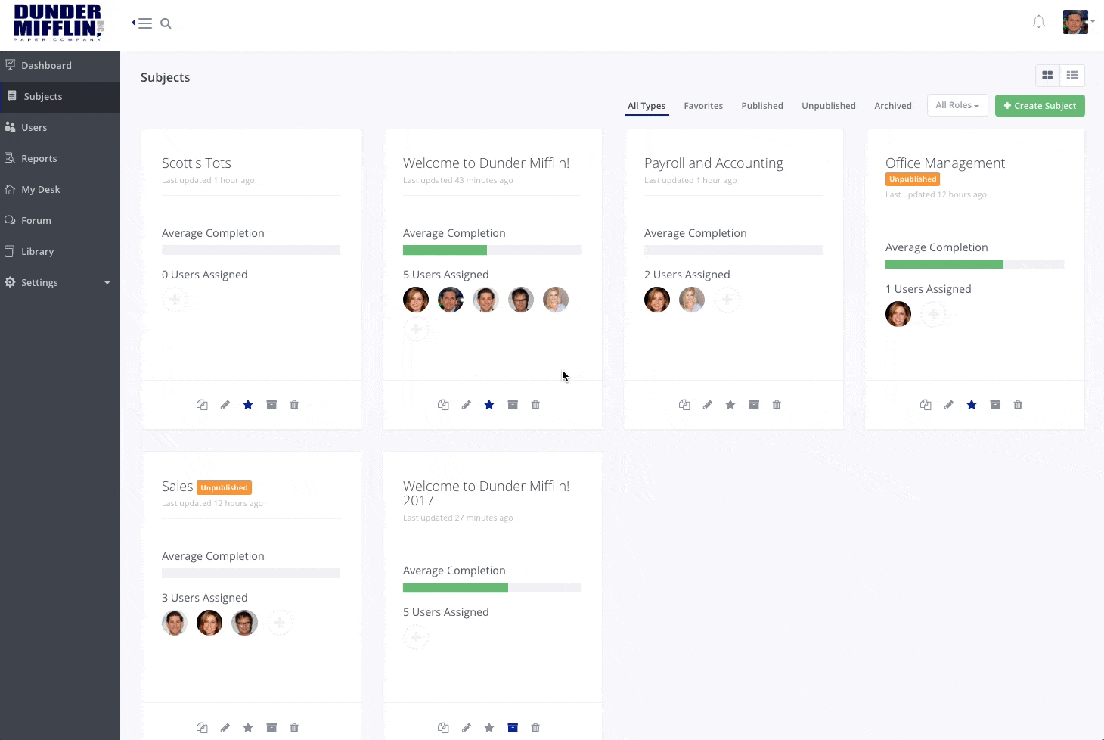The image size is (1104, 740).
Task: Favorite Payroll and Accounting with star
Action: click(x=730, y=405)
